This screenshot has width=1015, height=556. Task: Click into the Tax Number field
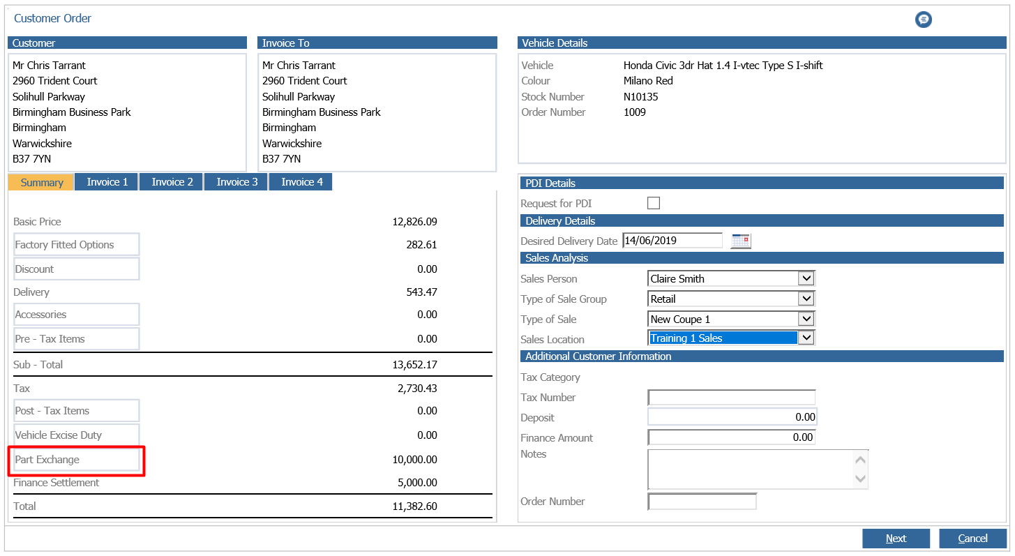pyautogui.click(x=731, y=398)
